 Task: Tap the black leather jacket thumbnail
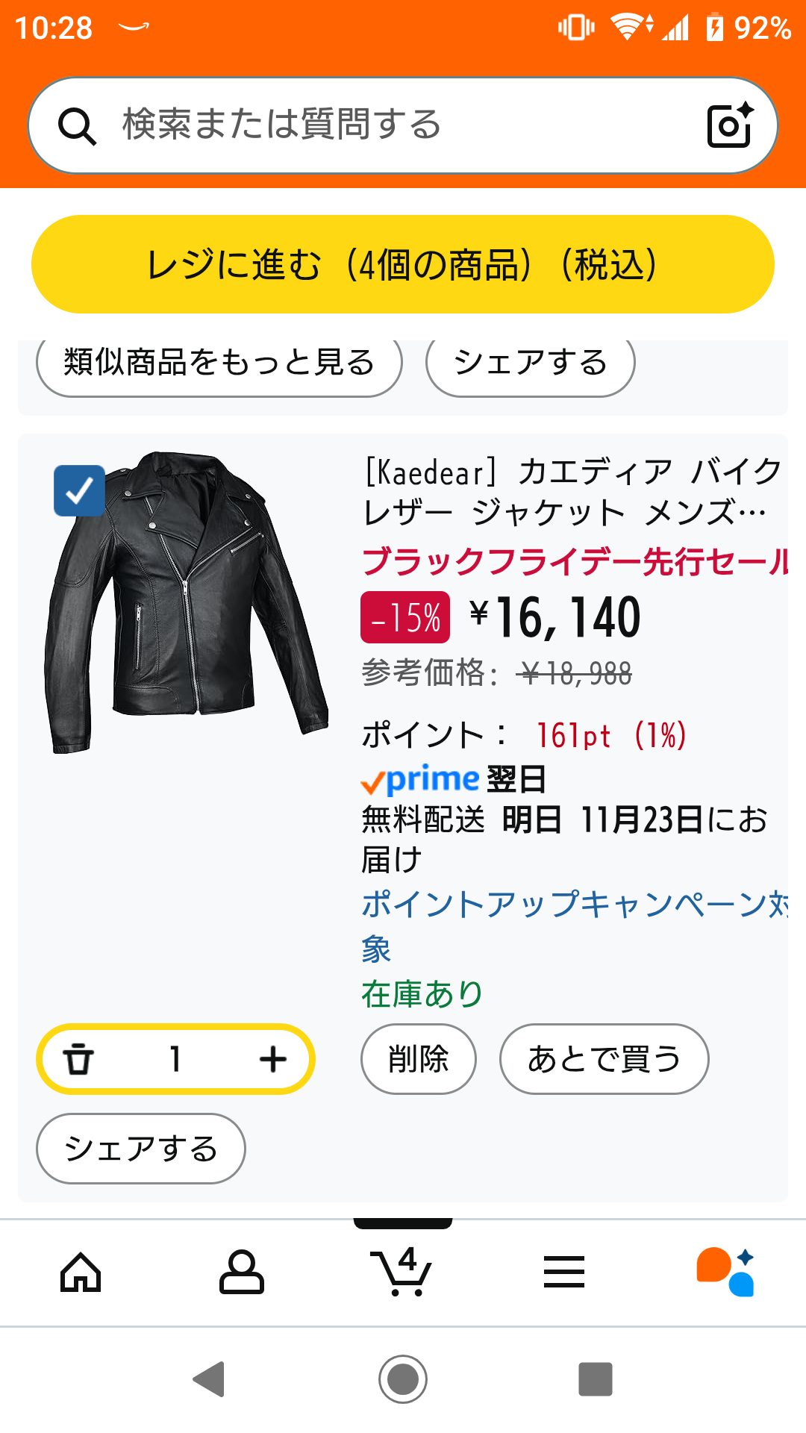tap(187, 602)
